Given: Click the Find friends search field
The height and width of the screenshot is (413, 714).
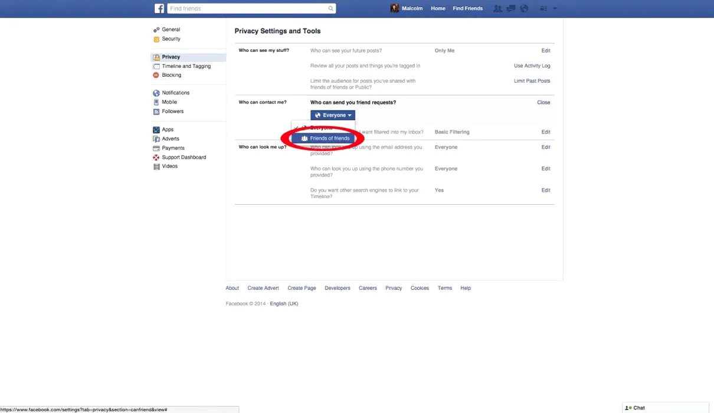Looking at the screenshot, I should click(248, 8).
